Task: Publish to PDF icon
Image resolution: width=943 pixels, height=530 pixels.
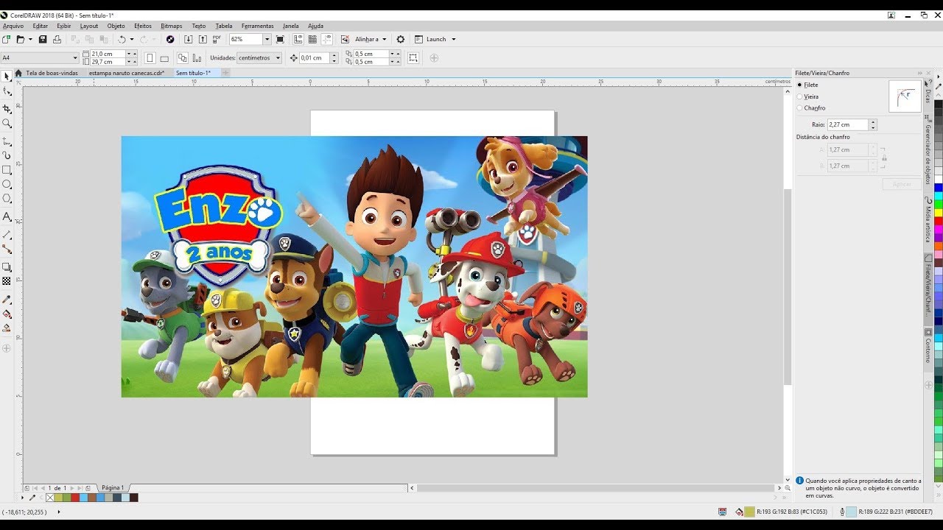Action: [x=217, y=39]
